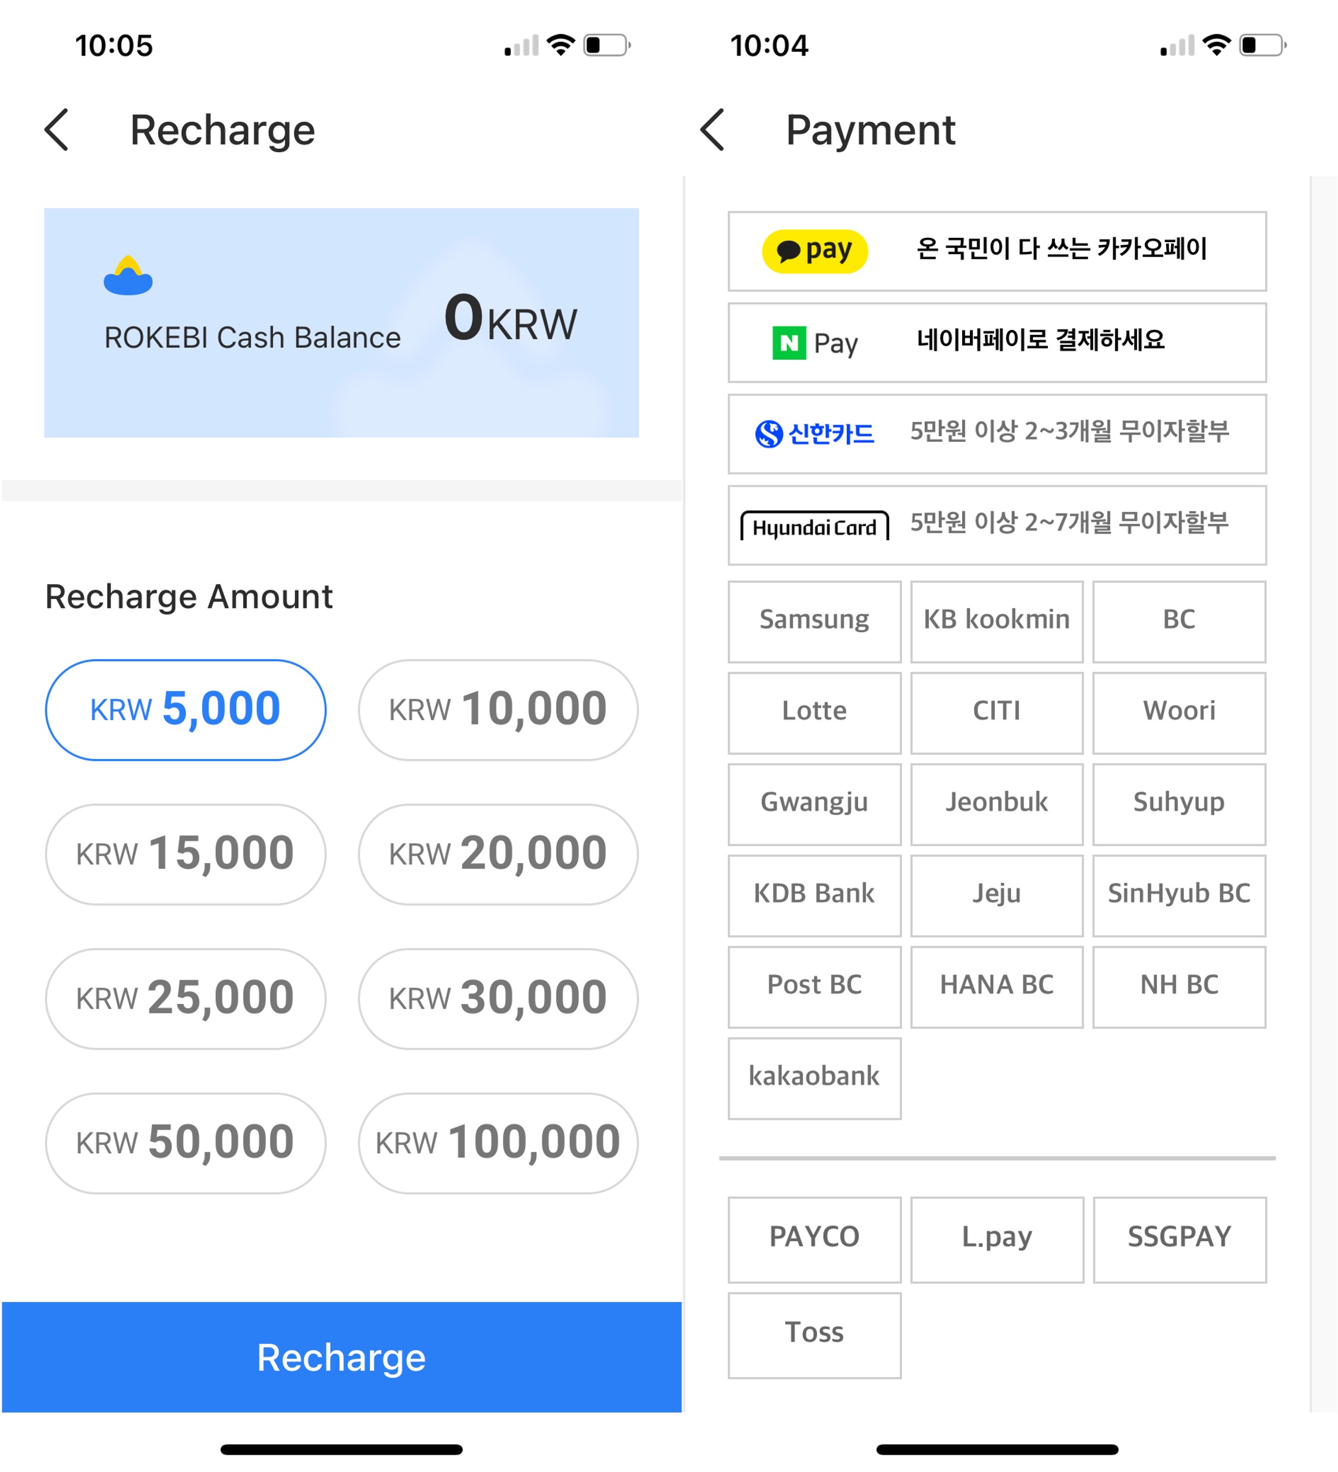Tap the ROKEBI Cash Balance card
The width and height of the screenshot is (1338, 1472).
tap(341, 323)
